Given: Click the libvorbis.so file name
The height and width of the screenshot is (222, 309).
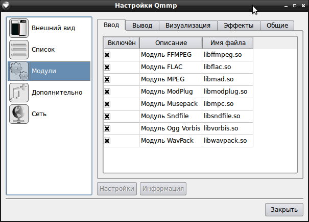Looking at the screenshot, I should pyautogui.click(x=221, y=128).
